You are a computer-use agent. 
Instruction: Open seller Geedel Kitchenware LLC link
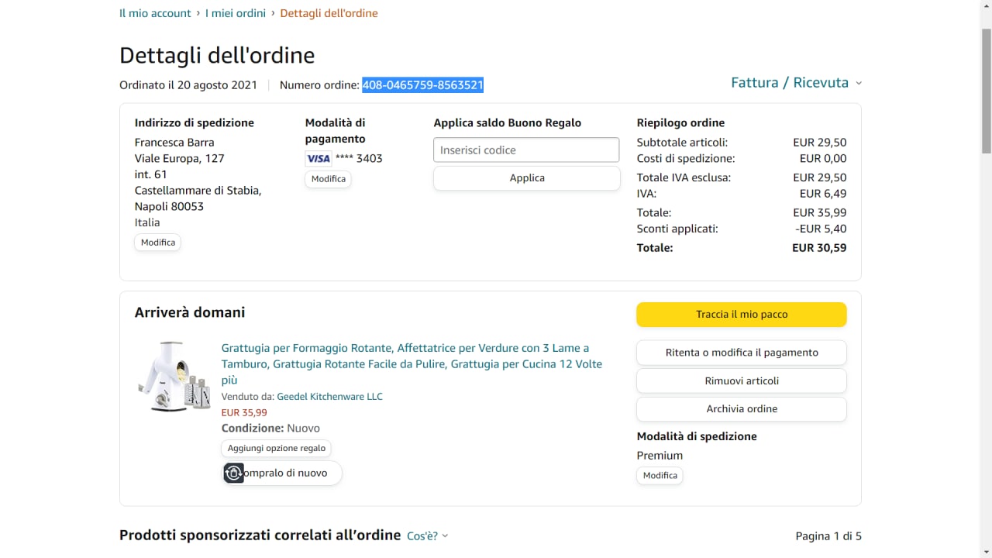point(329,397)
